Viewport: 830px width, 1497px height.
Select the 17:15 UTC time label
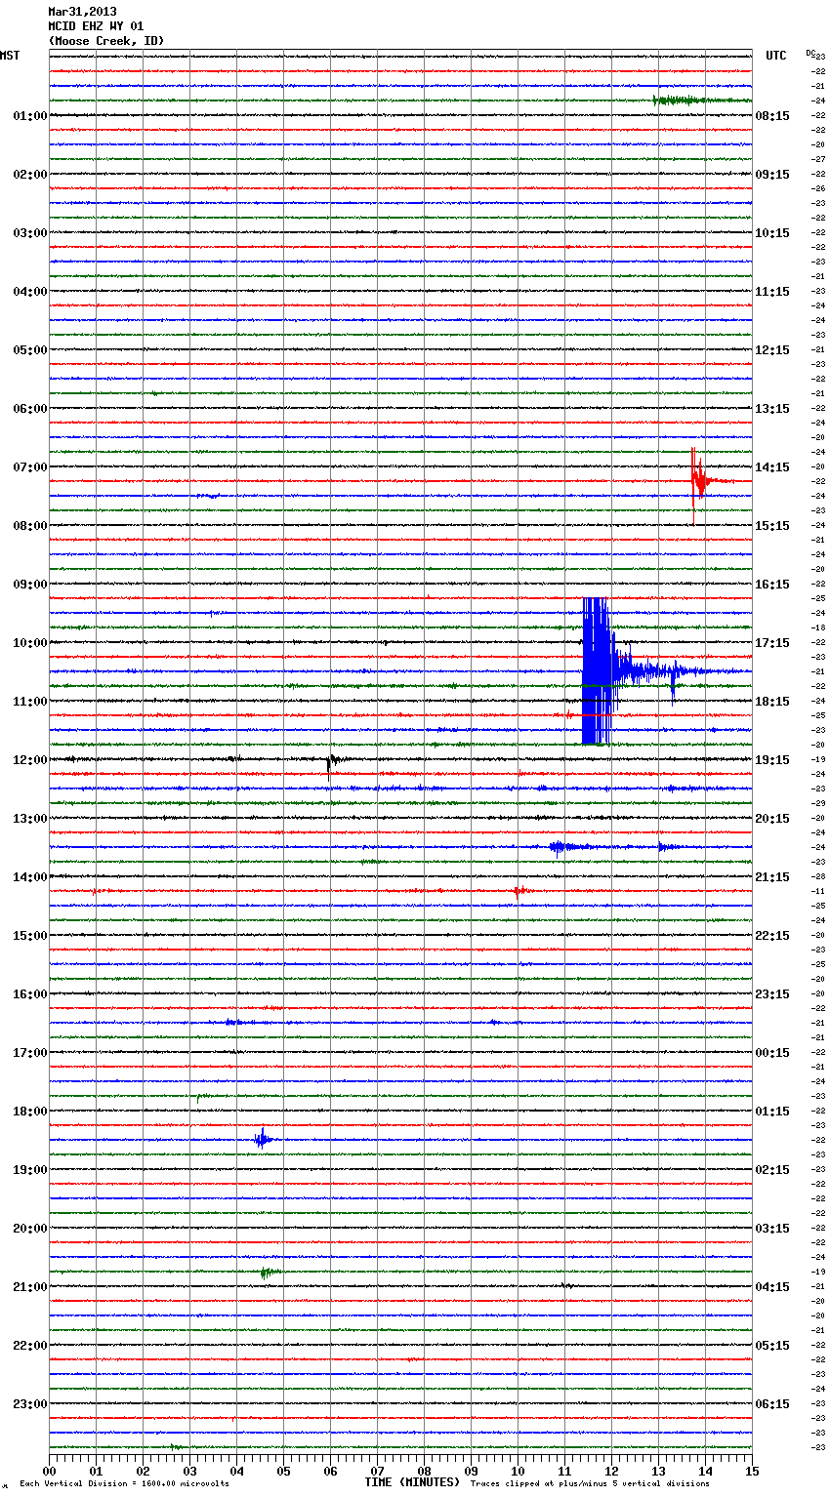pyautogui.click(x=772, y=642)
